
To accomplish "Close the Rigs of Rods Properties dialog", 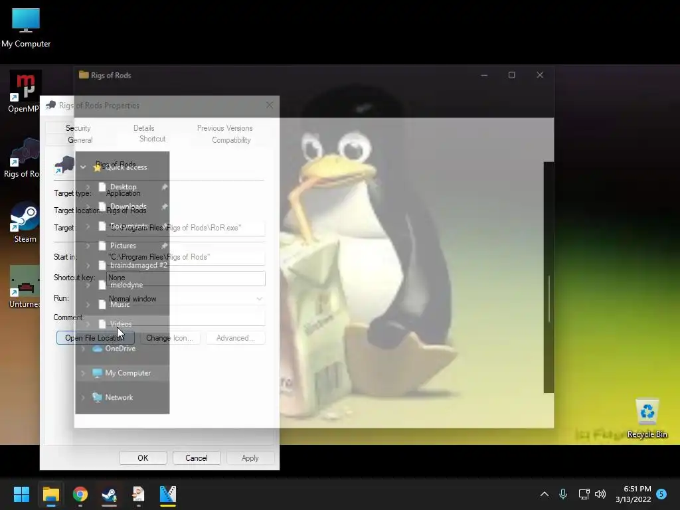I will coord(270,106).
